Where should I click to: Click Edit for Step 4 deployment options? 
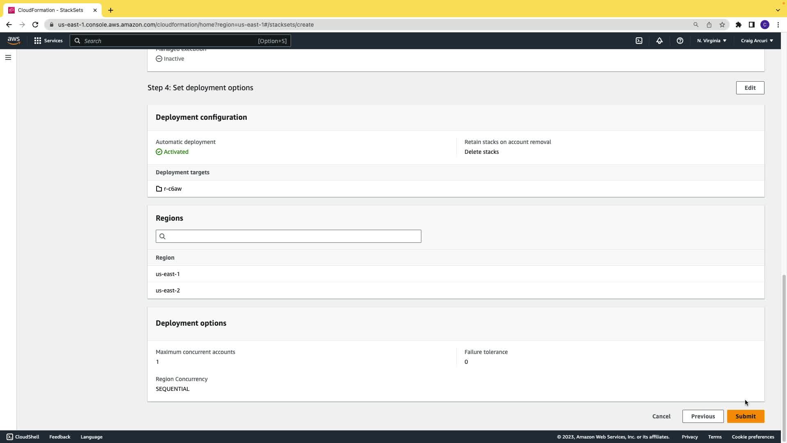(750, 88)
